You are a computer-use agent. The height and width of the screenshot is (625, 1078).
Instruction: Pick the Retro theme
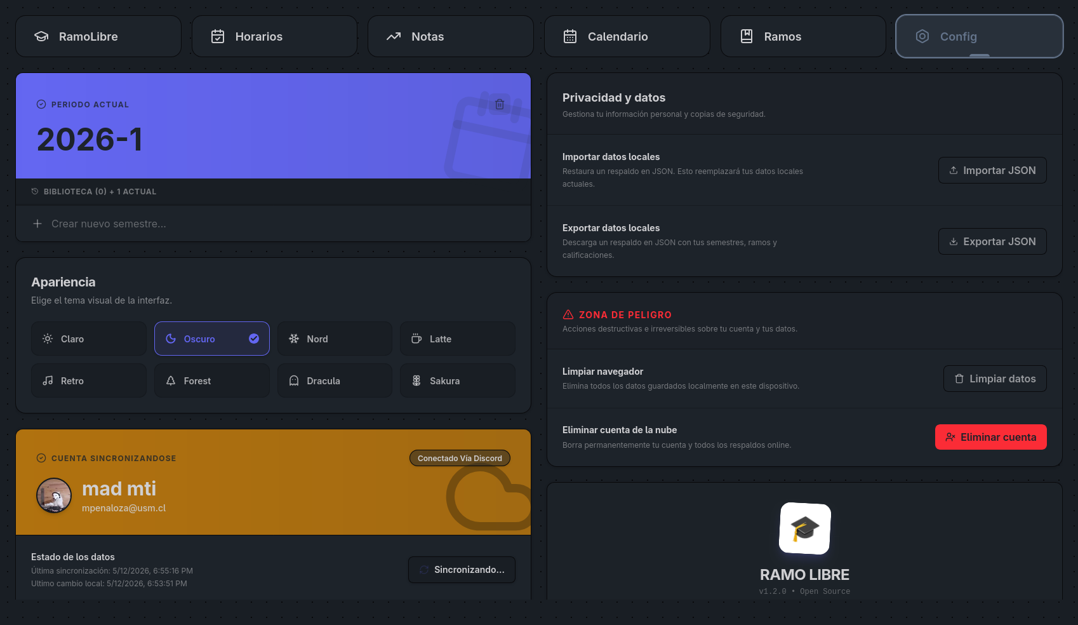click(89, 380)
